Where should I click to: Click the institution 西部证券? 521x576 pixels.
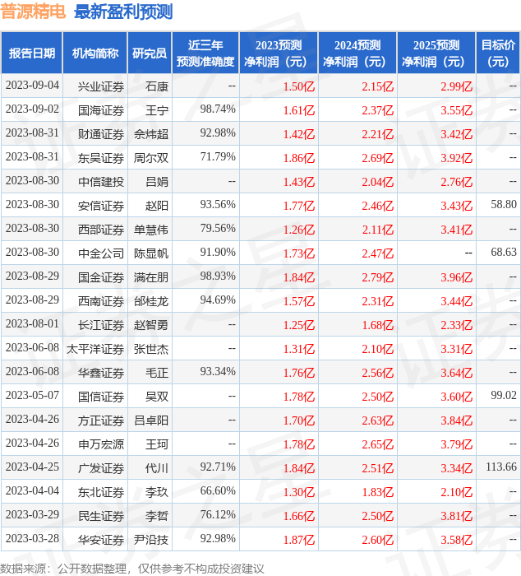(101, 230)
